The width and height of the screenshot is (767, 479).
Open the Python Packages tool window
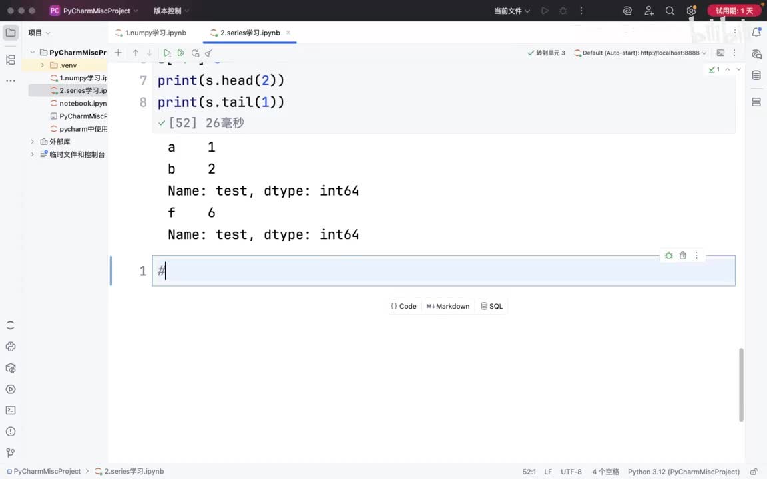click(x=10, y=368)
